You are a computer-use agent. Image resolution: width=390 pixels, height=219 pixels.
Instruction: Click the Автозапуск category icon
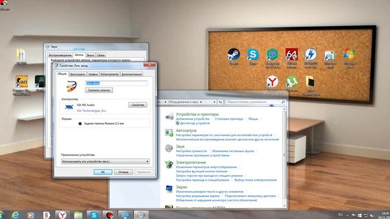[x=169, y=133]
